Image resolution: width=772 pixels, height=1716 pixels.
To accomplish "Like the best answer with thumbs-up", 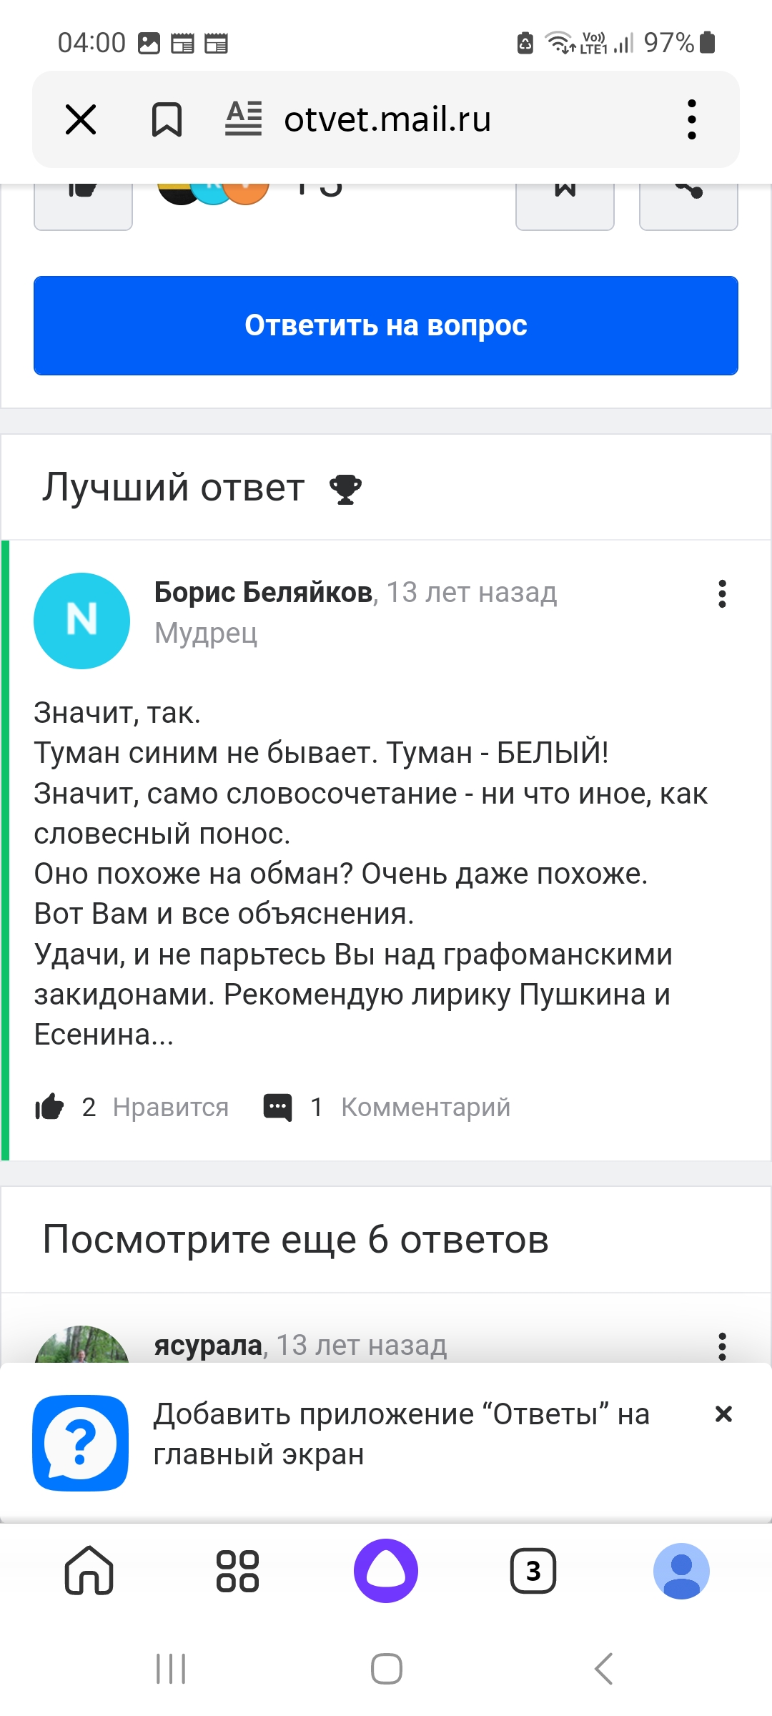I will [50, 1107].
